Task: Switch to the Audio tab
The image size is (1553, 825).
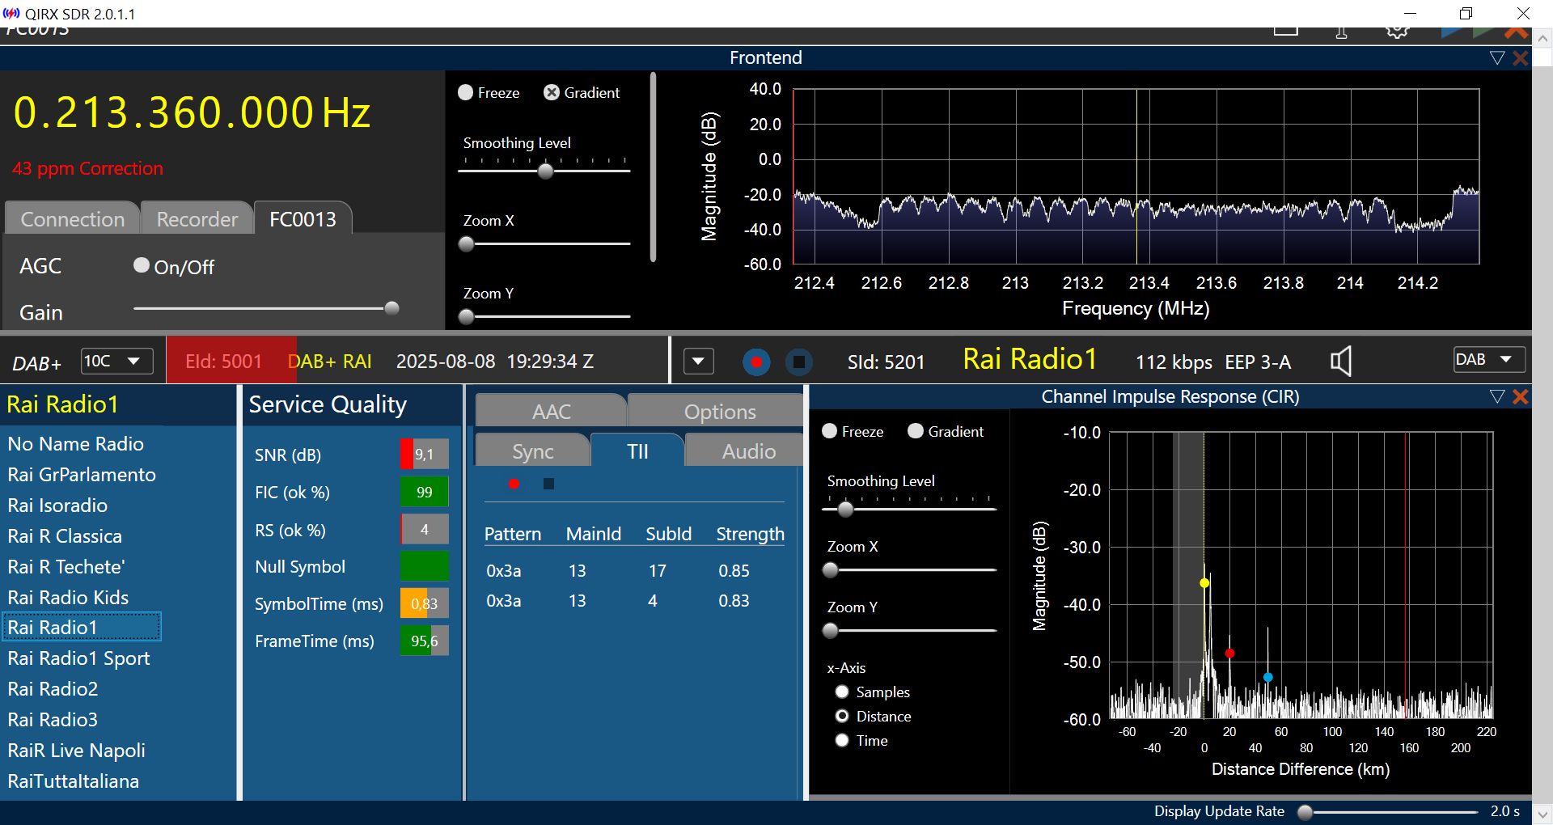Action: coord(748,451)
